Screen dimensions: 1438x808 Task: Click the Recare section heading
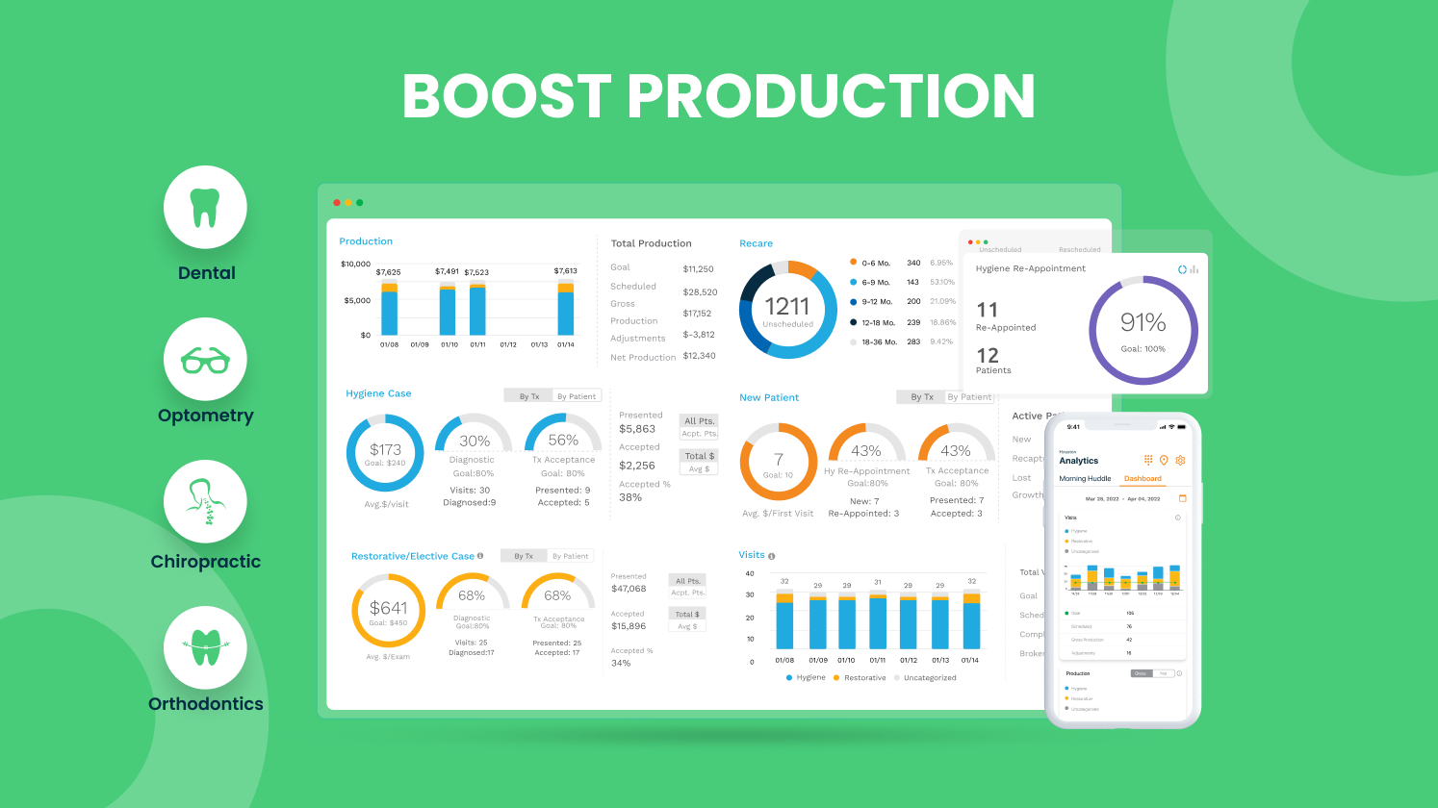click(x=756, y=243)
